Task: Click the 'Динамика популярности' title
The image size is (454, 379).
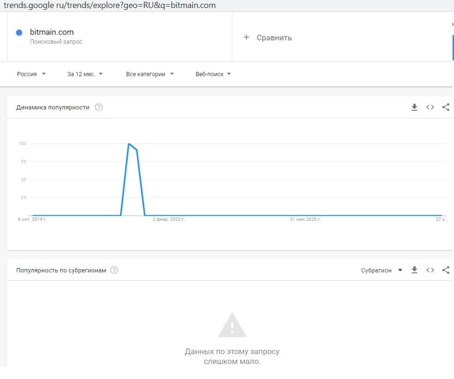Action: [53, 107]
